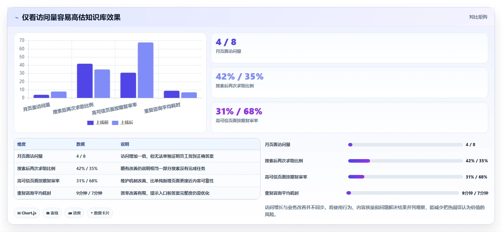Click the 重复咨询平均耗时 chart axis label

[x=162, y=108]
